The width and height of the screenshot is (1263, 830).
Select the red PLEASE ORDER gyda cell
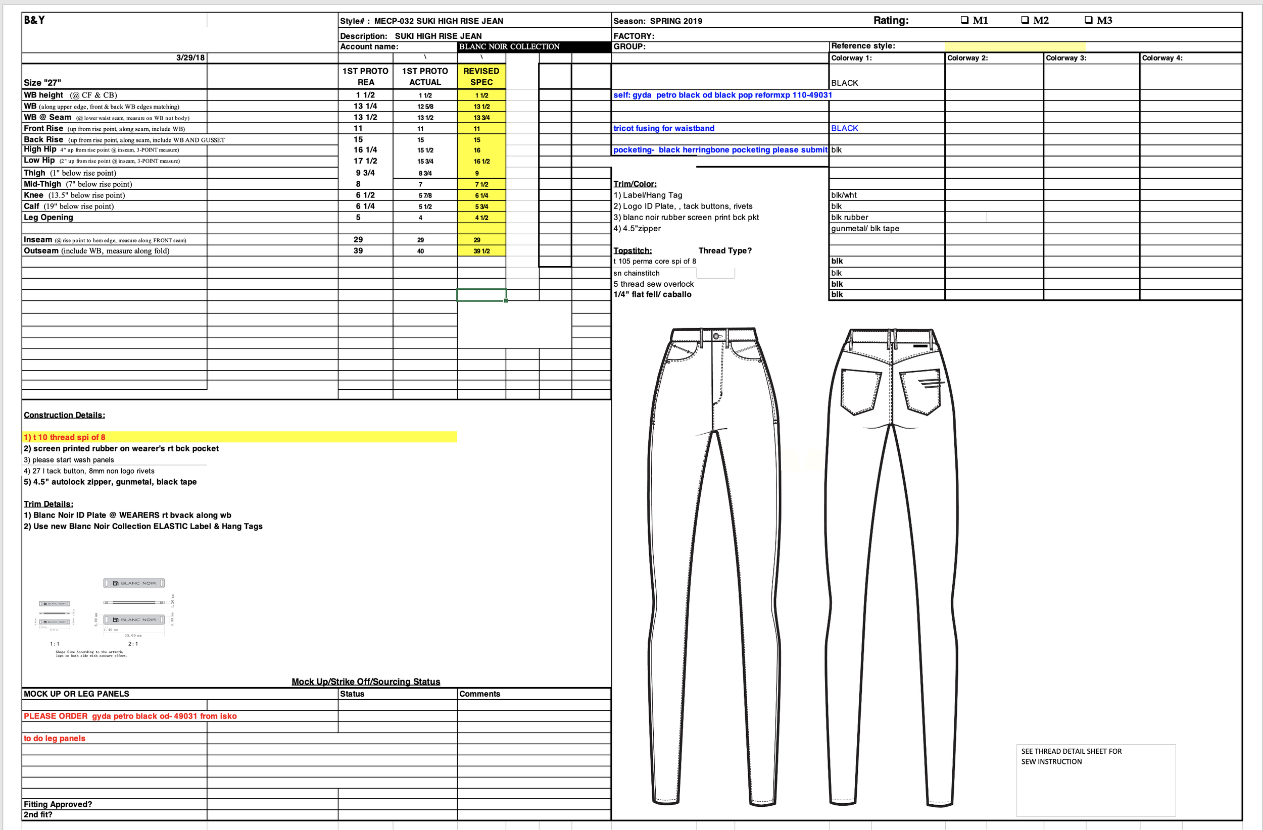click(130, 716)
